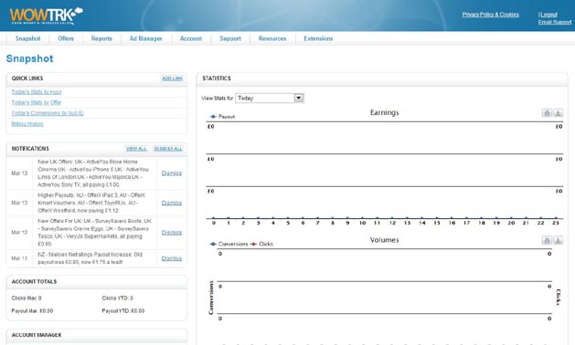Image resolution: width=575 pixels, height=345 pixels.
Task: Select the Nielsen Netratings payout increase text
Action: pyautogui.click(x=90, y=258)
